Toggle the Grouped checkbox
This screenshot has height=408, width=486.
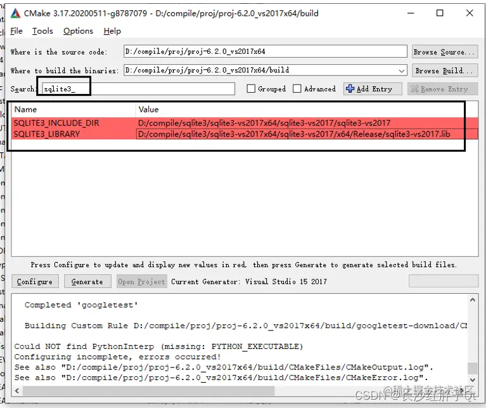pos(251,89)
